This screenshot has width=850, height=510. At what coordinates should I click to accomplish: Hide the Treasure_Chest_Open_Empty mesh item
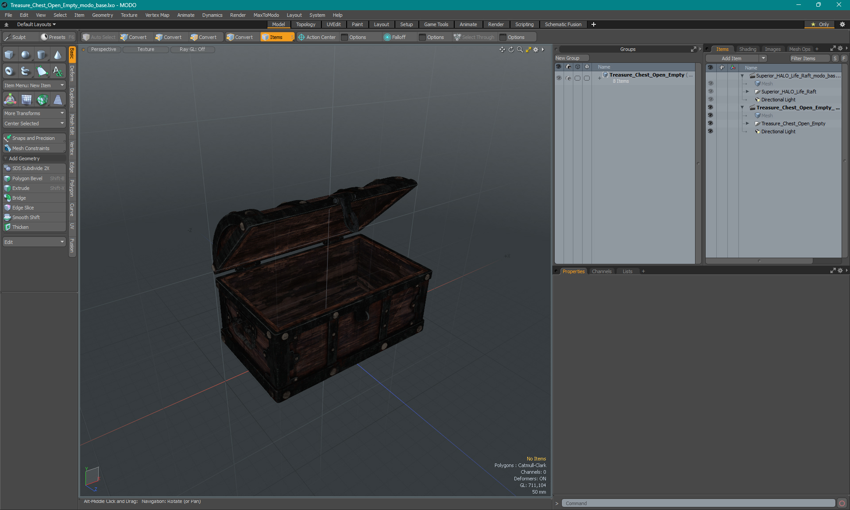pos(711,124)
